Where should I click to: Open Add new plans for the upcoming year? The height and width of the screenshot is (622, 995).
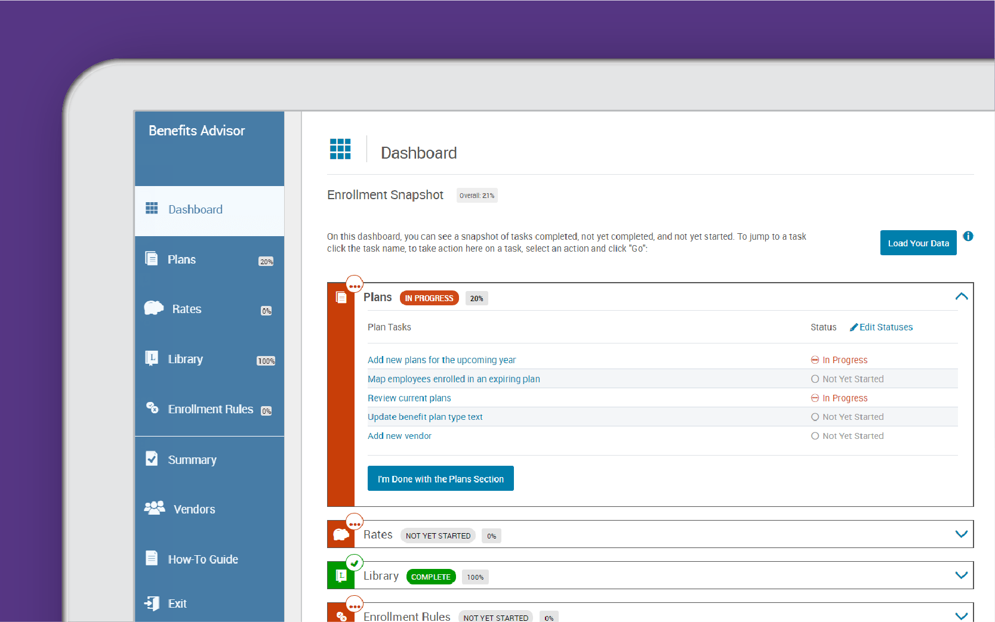442,360
